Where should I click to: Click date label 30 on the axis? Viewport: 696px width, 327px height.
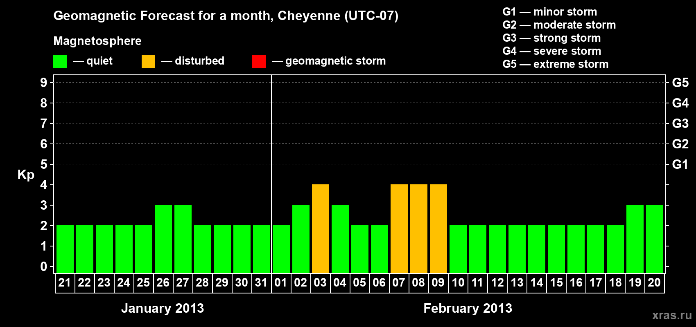coord(242,282)
